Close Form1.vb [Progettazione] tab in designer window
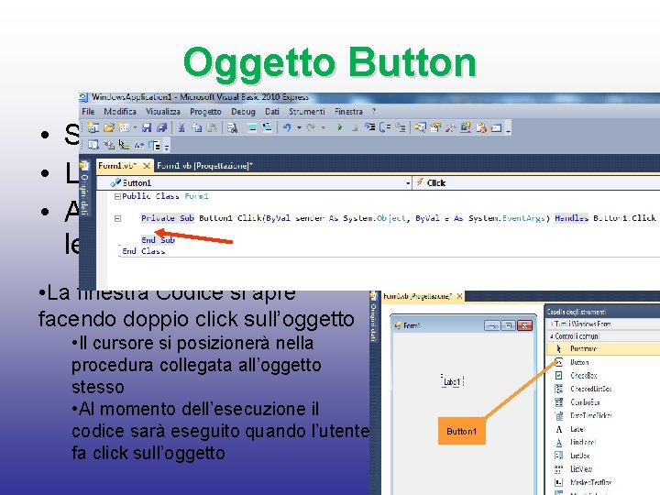This screenshot has width=660, height=495. point(459,296)
